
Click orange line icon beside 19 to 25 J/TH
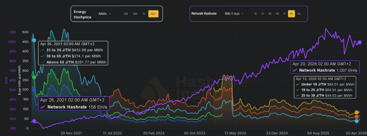[298, 90]
